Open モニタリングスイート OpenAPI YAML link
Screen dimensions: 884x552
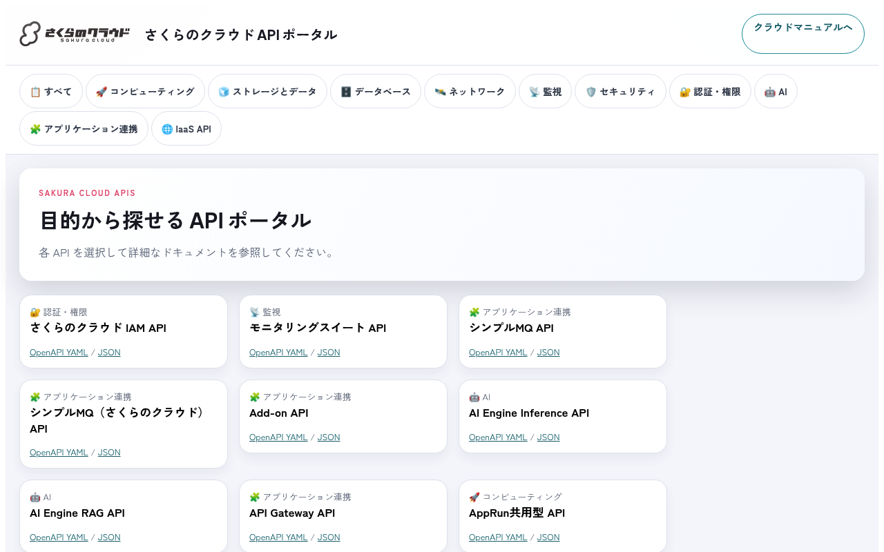(x=278, y=352)
